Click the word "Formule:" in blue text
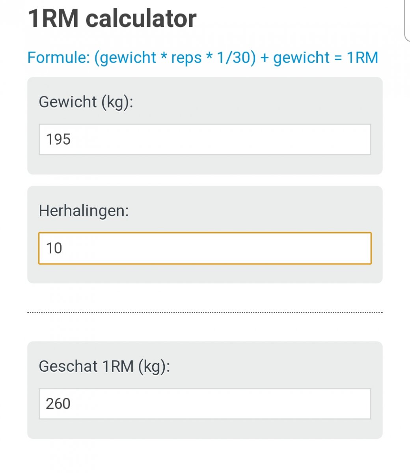 58,58
